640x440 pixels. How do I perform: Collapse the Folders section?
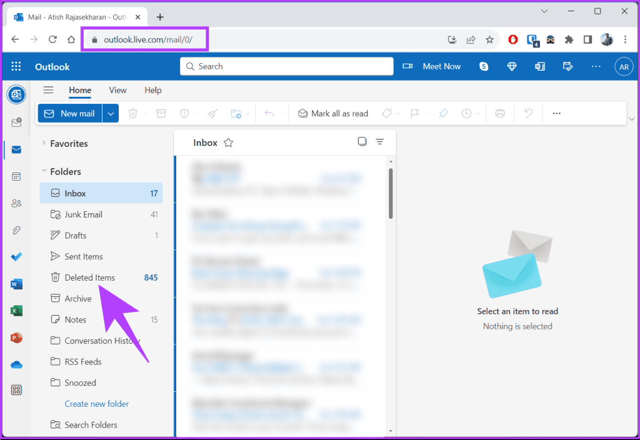tap(43, 171)
